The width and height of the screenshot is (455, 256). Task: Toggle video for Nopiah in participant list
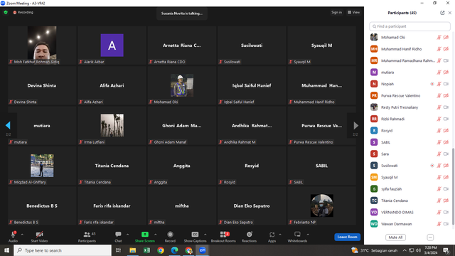point(446,84)
